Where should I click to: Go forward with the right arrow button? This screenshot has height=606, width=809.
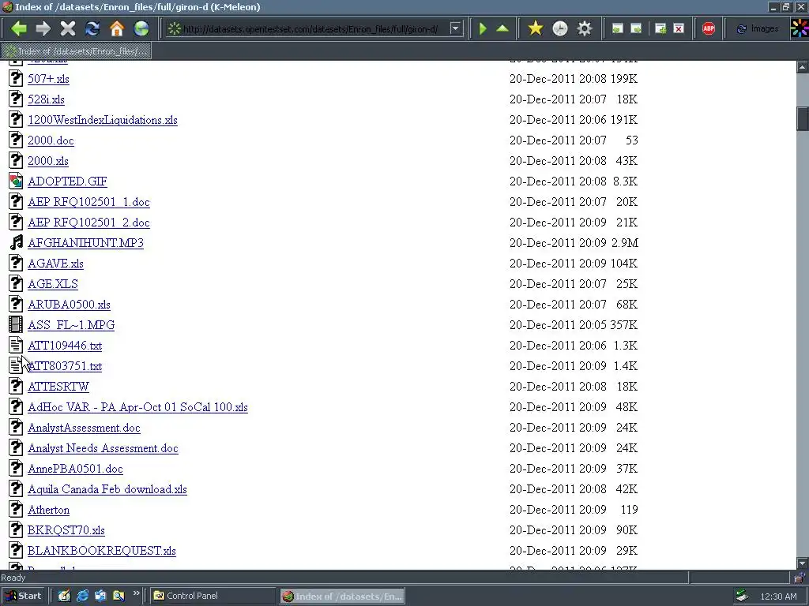(43, 28)
